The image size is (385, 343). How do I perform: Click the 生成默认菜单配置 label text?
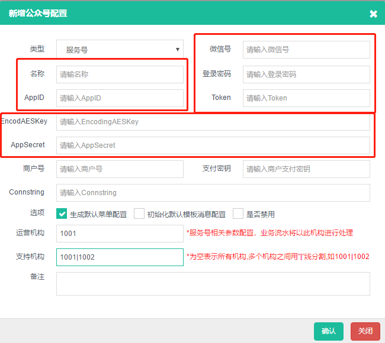98,215
